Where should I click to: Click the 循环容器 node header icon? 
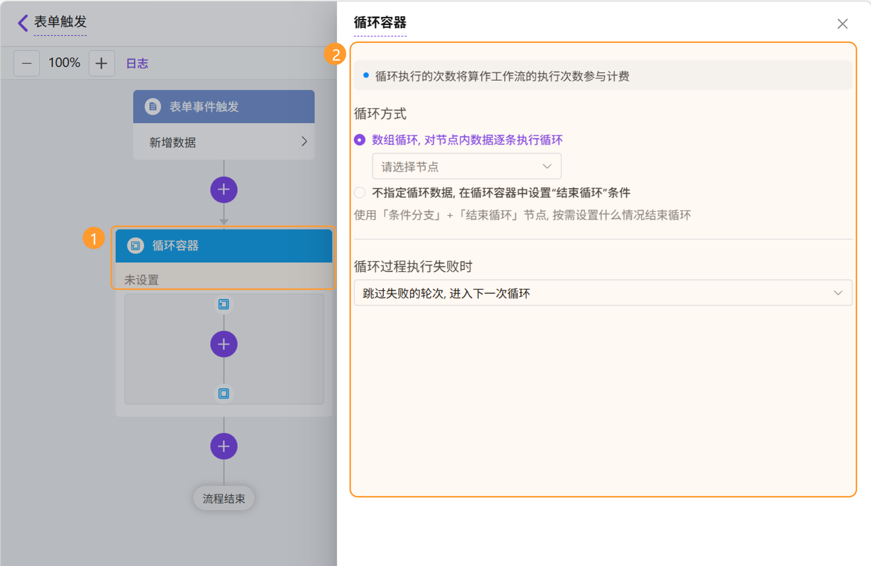(135, 245)
